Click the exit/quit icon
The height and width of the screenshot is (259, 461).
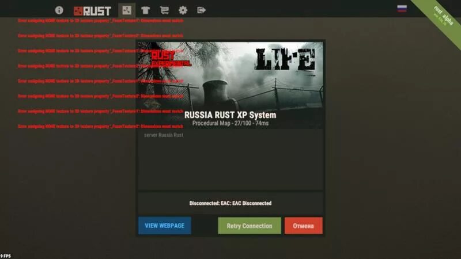click(201, 10)
